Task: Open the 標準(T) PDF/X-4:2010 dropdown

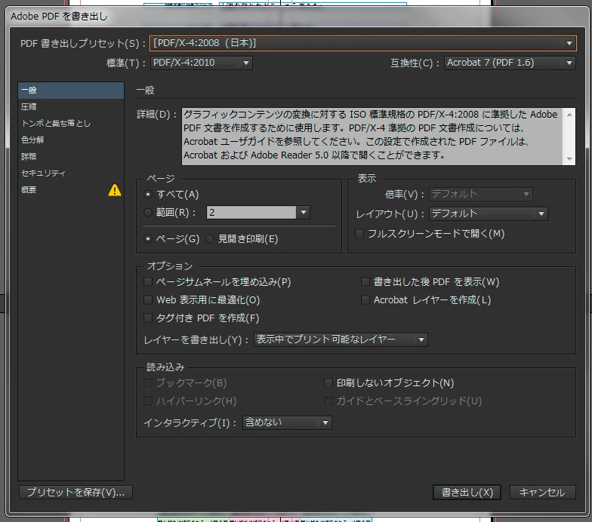Action: (201, 63)
